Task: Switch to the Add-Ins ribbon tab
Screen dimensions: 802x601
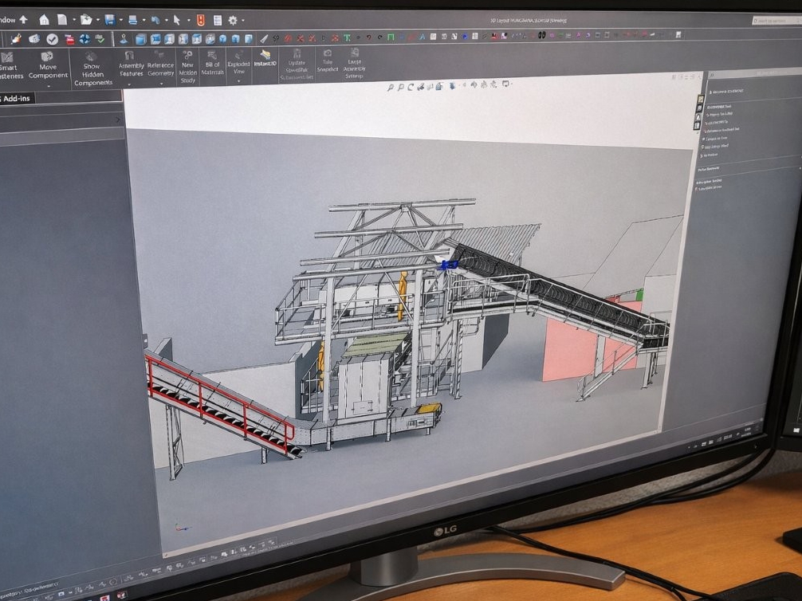Action: (x=17, y=98)
